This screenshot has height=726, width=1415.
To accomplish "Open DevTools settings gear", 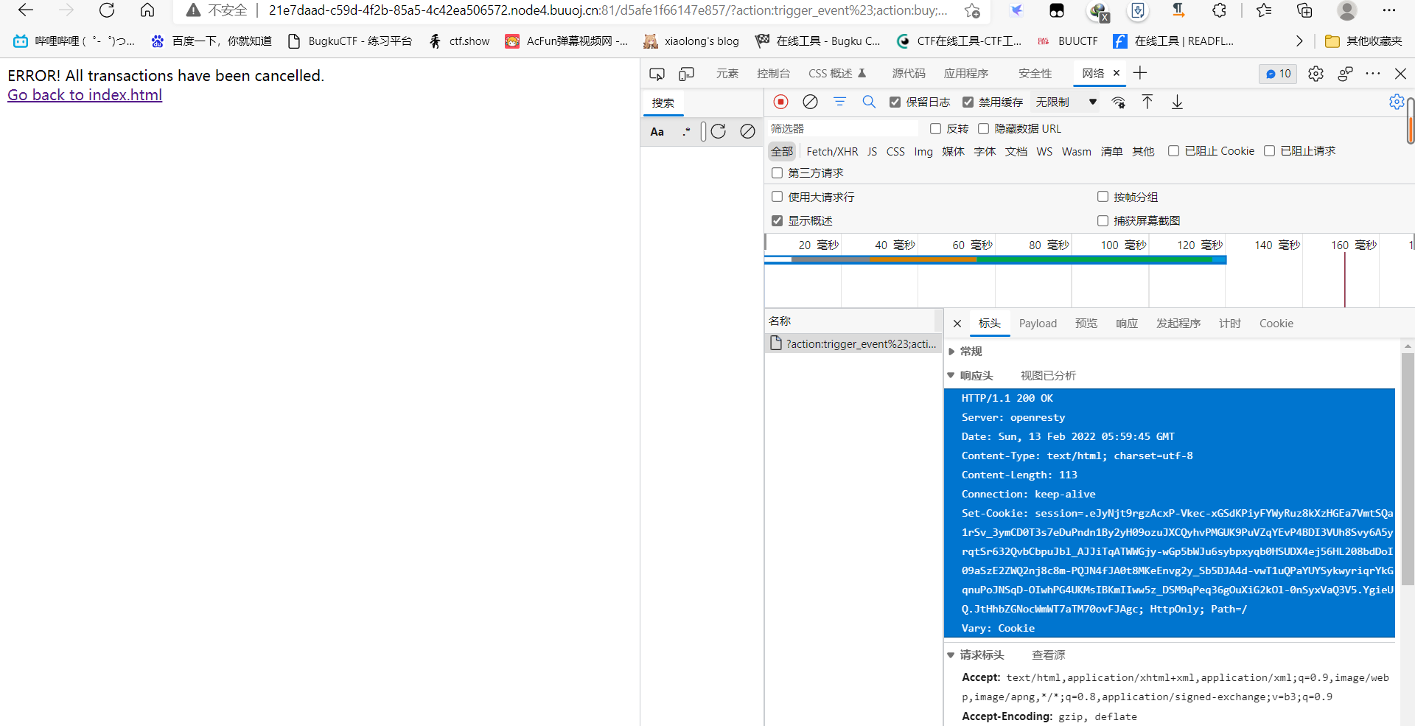I will click(x=1316, y=74).
